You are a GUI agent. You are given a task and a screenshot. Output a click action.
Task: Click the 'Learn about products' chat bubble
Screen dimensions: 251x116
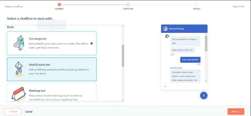pyautogui.click(x=190, y=59)
